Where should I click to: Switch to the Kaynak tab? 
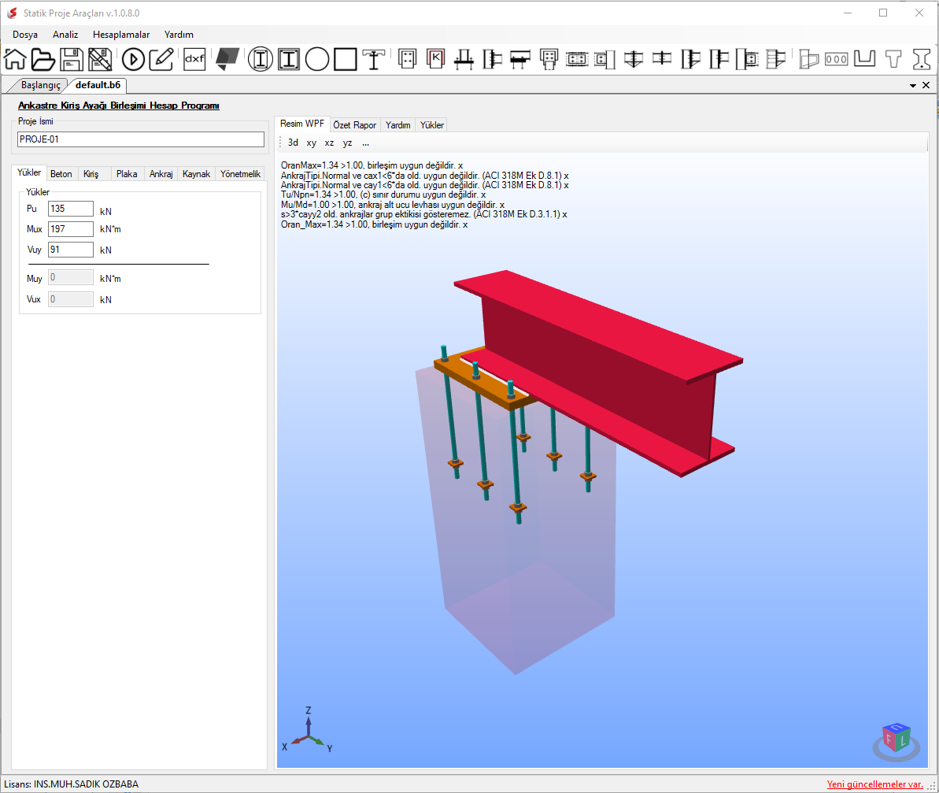tap(197, 174)
